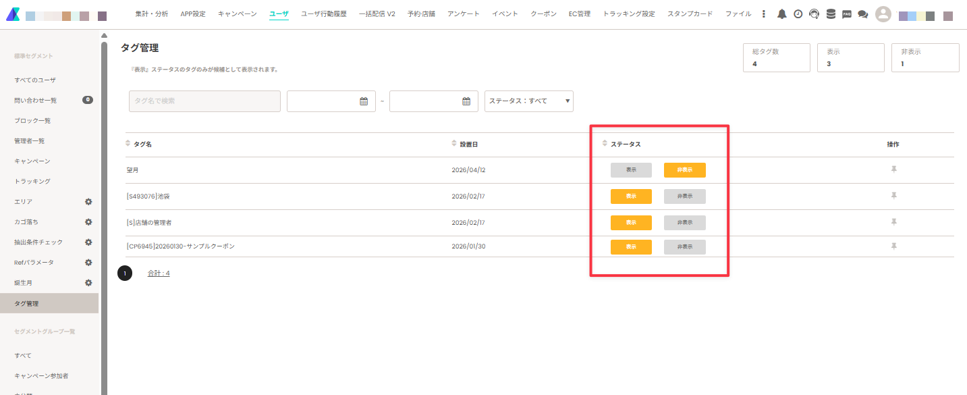Image resolution: width=967 pixels, height=395 pixels.
Task: Pin the 望月 tag row
Action: (893, 169)
